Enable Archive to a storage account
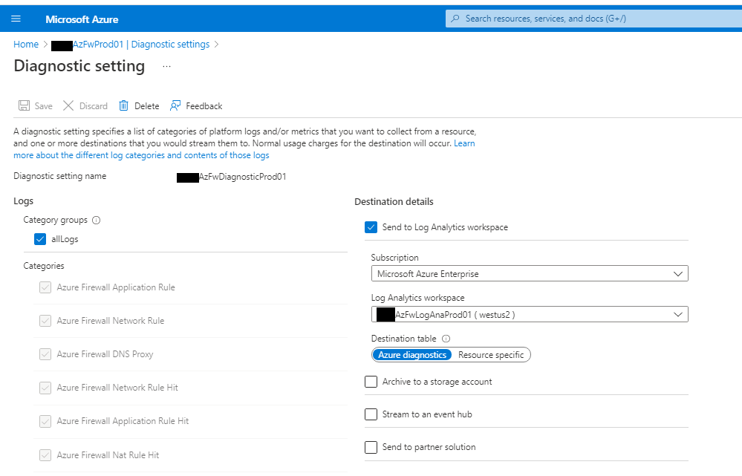The image size is (742, 476). point(371,381)
